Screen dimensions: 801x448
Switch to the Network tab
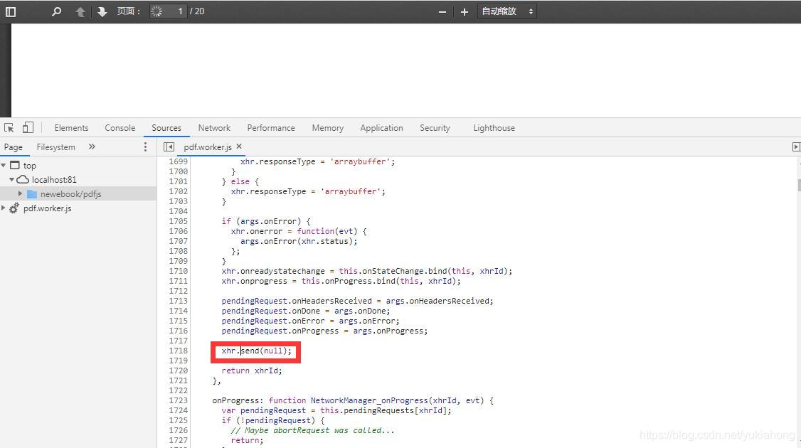coord(214,128)
